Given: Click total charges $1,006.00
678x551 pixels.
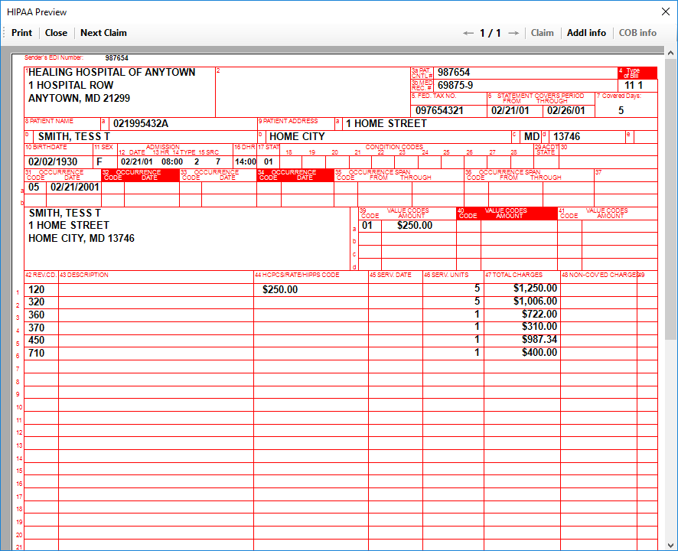Looking at the screenshot, I should [536, 301].
